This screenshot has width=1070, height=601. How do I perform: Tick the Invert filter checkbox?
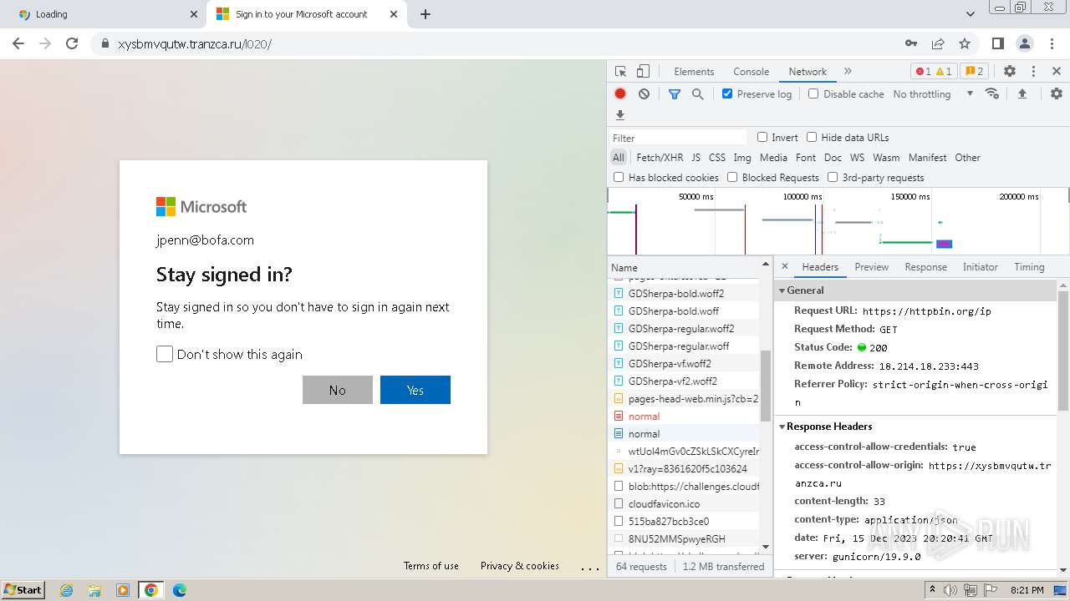coord(762,137)
